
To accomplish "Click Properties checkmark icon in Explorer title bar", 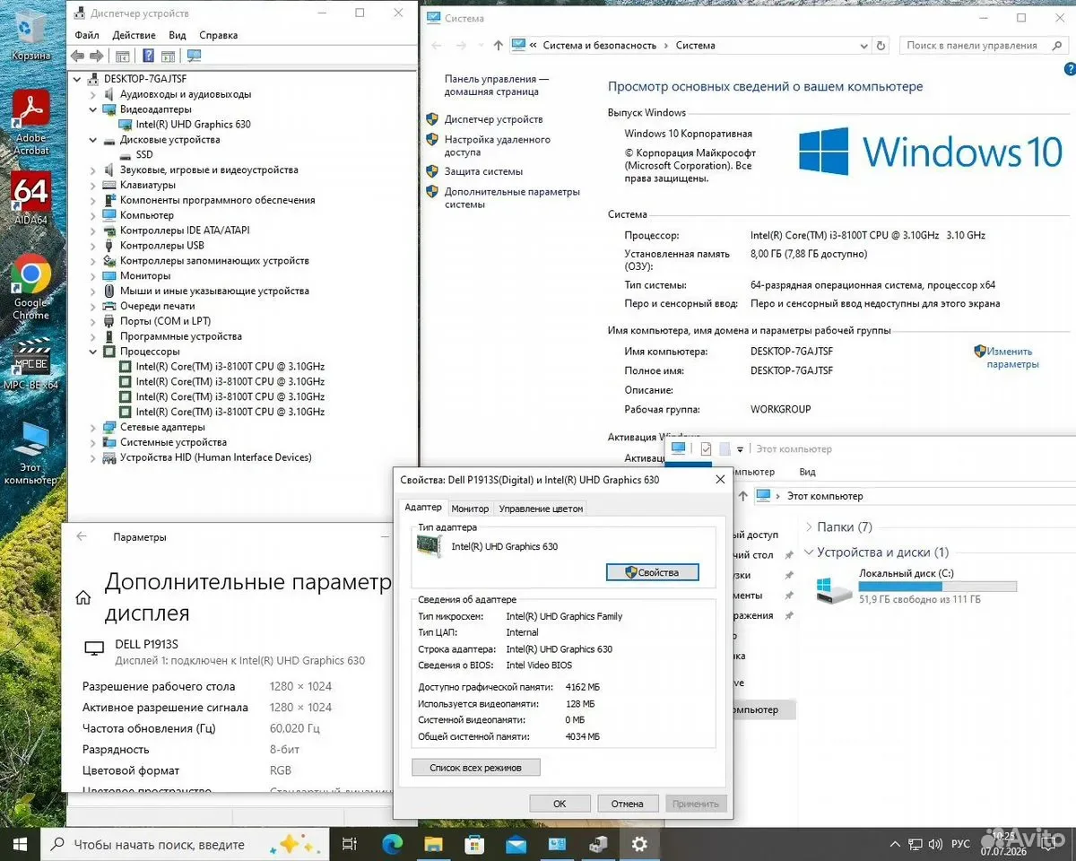I will pyautogui.click(x=706, y=448).
